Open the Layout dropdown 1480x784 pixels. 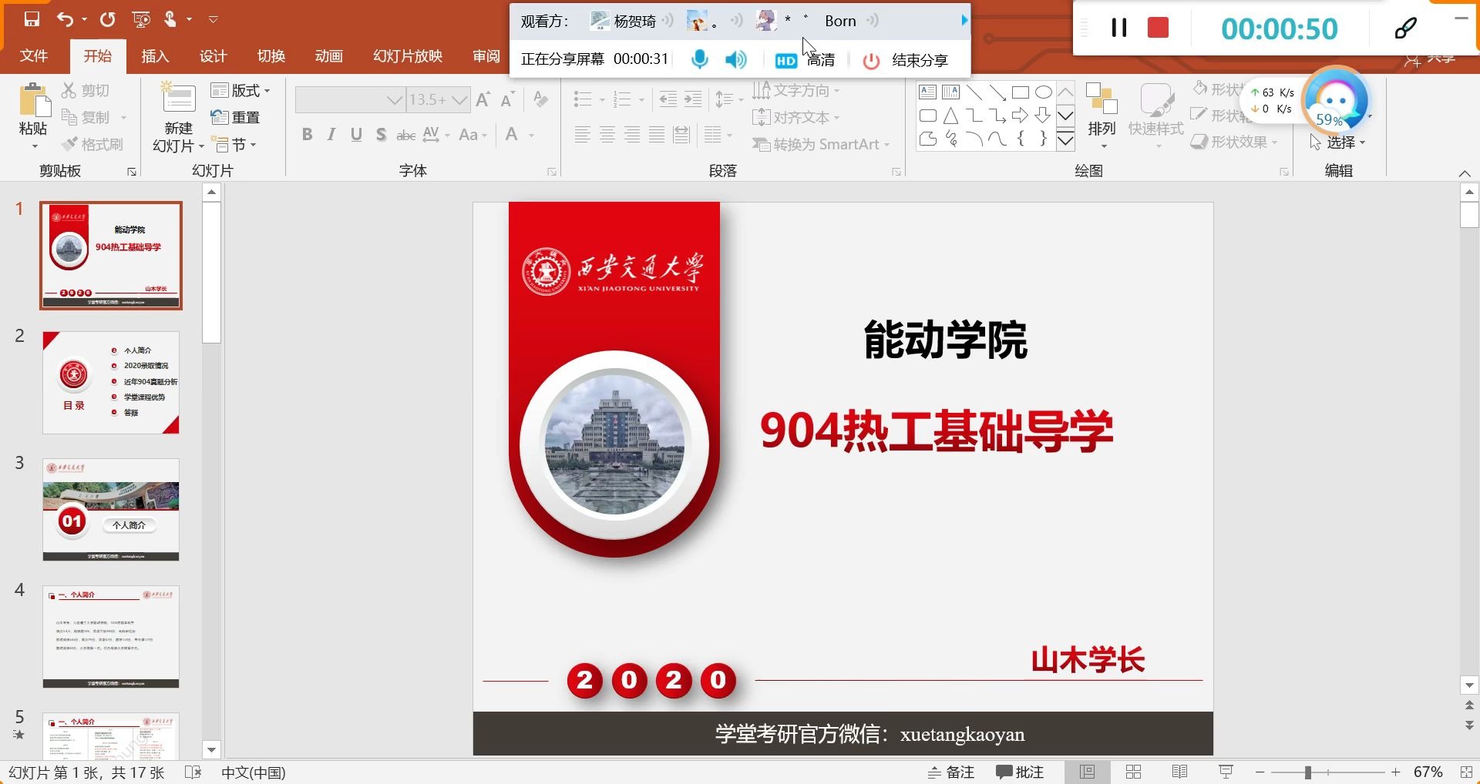coord(240,91)
